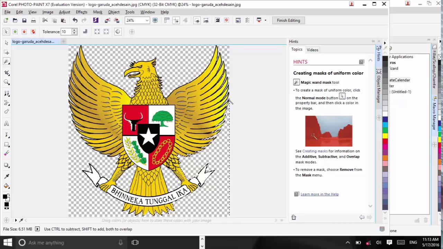This screenshot has width=443, height=249.
Task: Pick the green palette swatch
Action: (x=385, y=130)
